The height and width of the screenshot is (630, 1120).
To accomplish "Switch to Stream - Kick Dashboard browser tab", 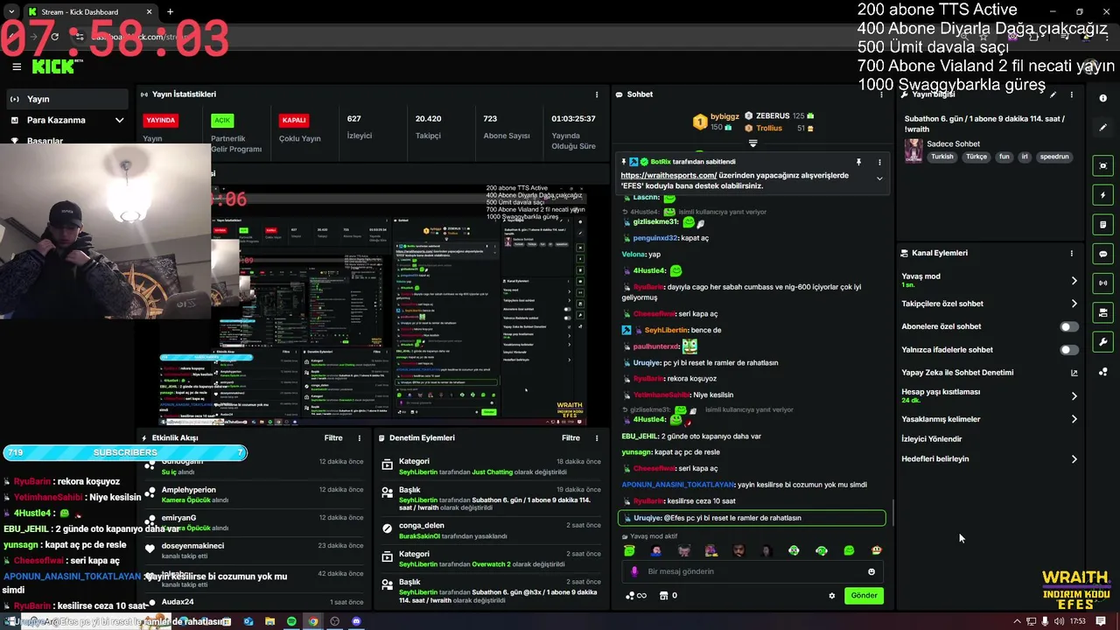I will pos(90,12).
